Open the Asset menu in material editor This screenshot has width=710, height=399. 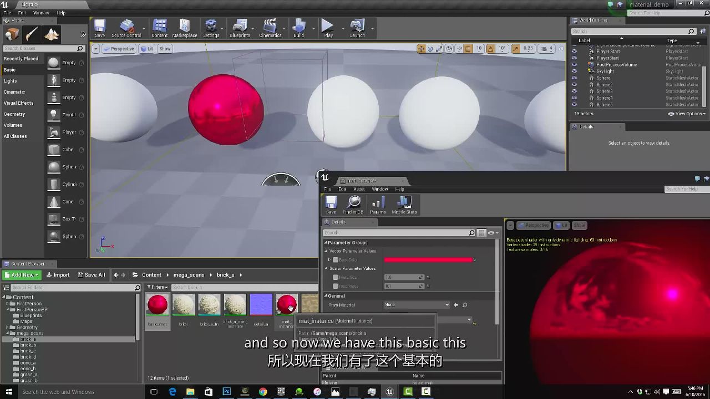pos(359,189)
